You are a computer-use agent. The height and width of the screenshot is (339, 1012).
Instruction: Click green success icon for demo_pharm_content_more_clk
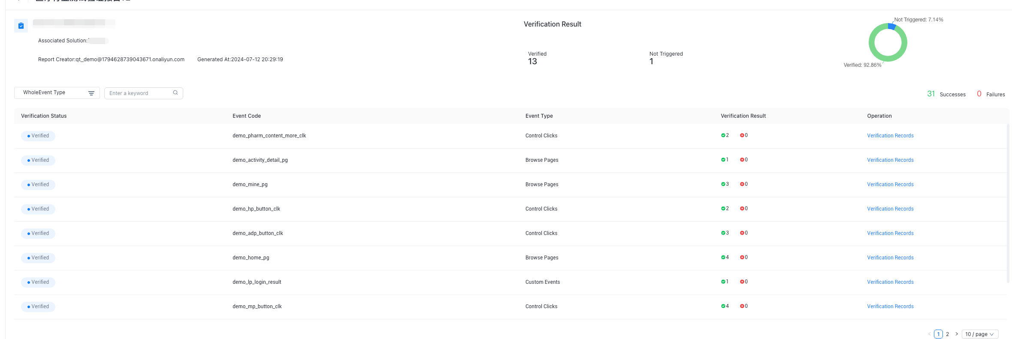click(723, 135)
